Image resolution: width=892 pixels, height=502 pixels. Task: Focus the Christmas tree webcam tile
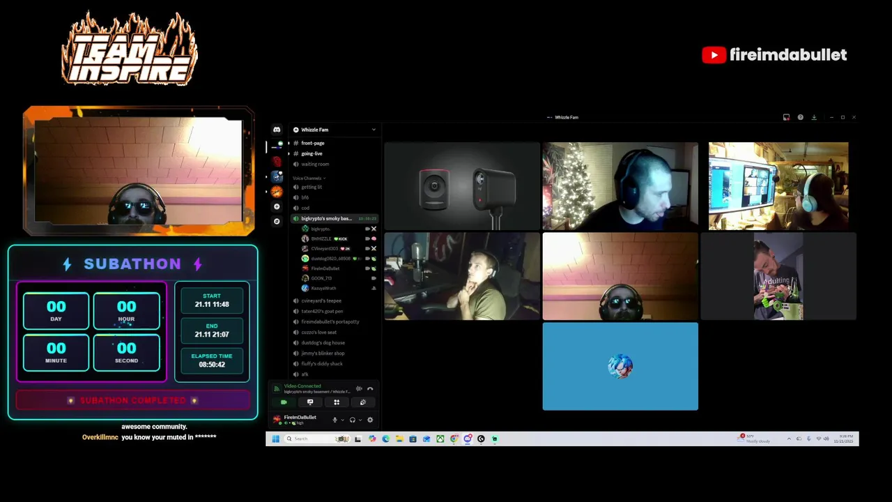620,186
